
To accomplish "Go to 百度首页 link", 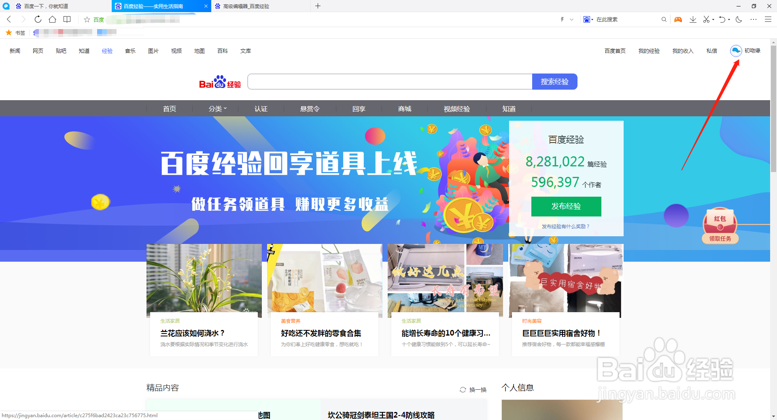I will 615,51.
